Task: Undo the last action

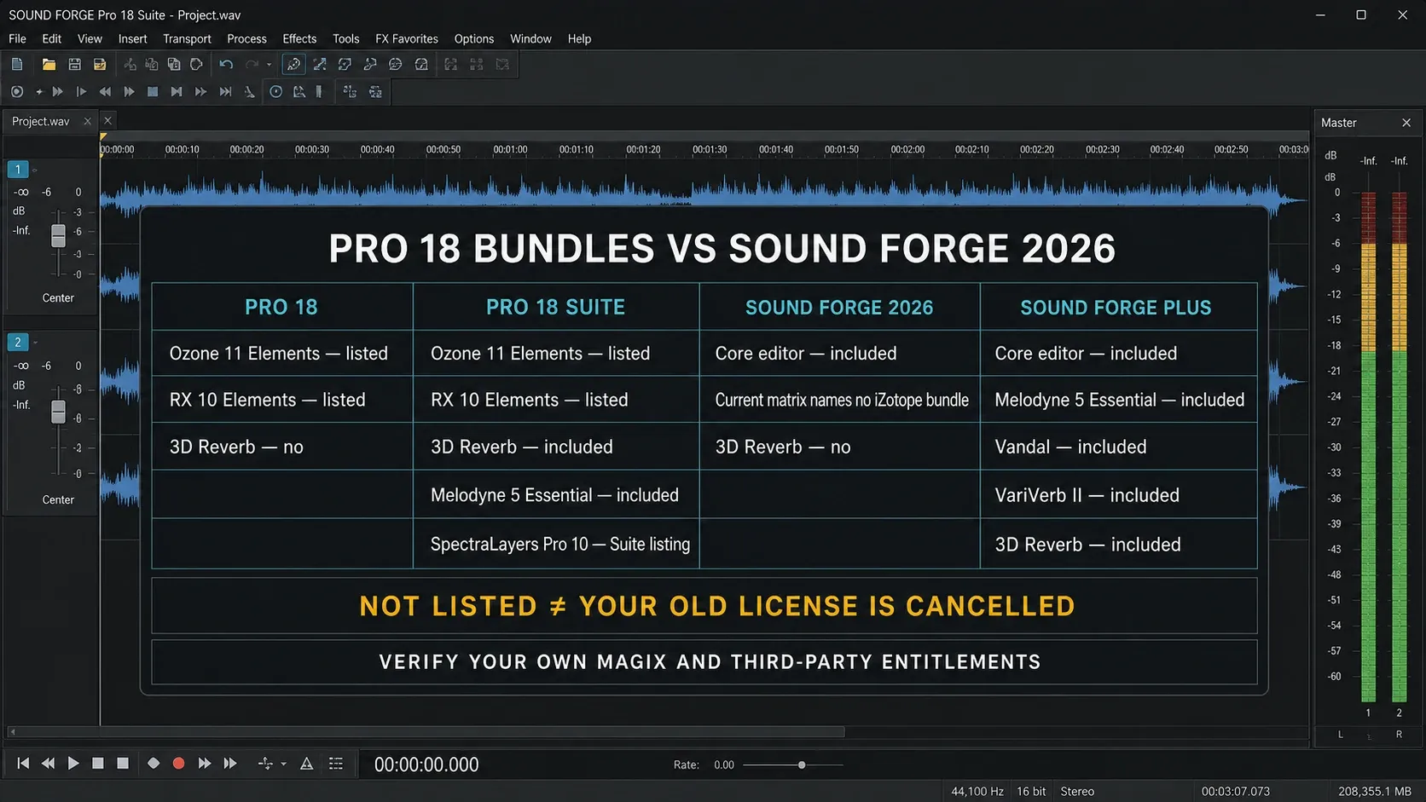Action: click(226, 65)
